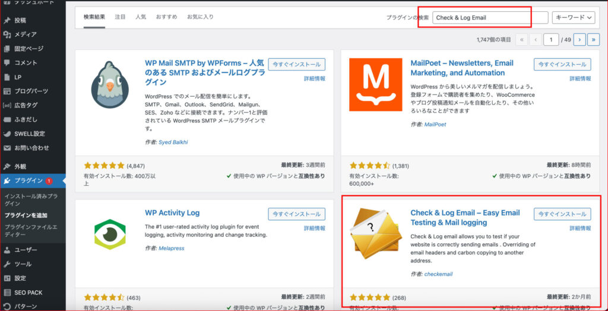Open the キーワード search type dropdown
Image resolution: width=608 pixels, height=311 pixels.
click(574, 17)
